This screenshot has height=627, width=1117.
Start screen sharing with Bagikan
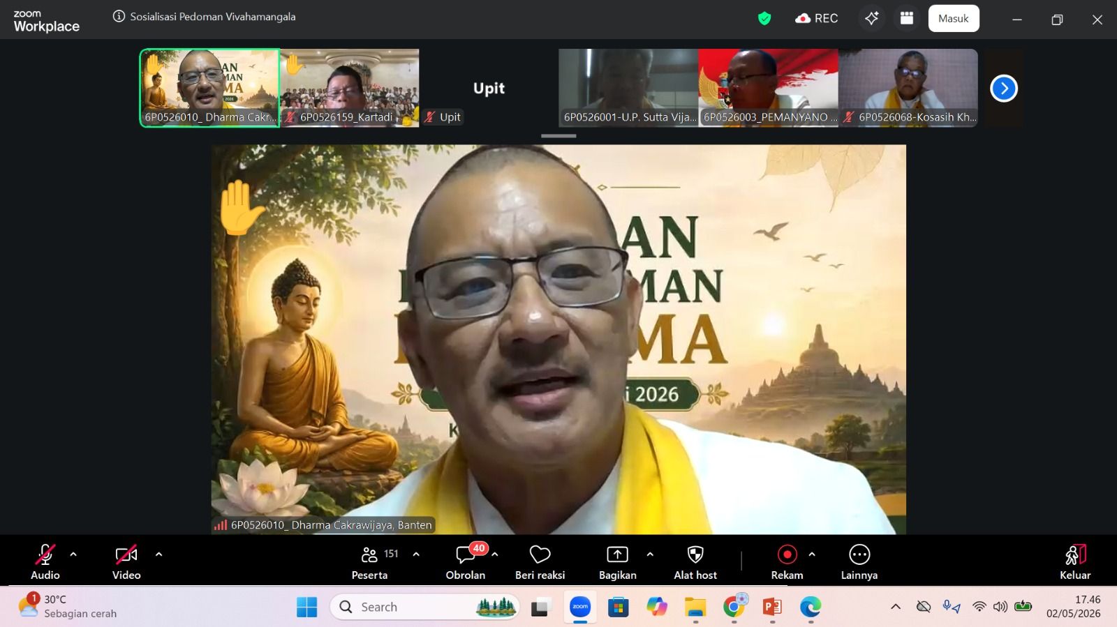tap(618, 561)
